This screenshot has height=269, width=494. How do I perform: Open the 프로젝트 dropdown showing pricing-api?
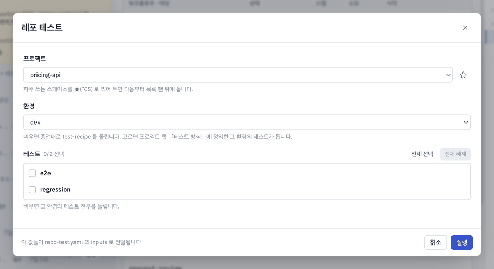click(x=238, y=75)
